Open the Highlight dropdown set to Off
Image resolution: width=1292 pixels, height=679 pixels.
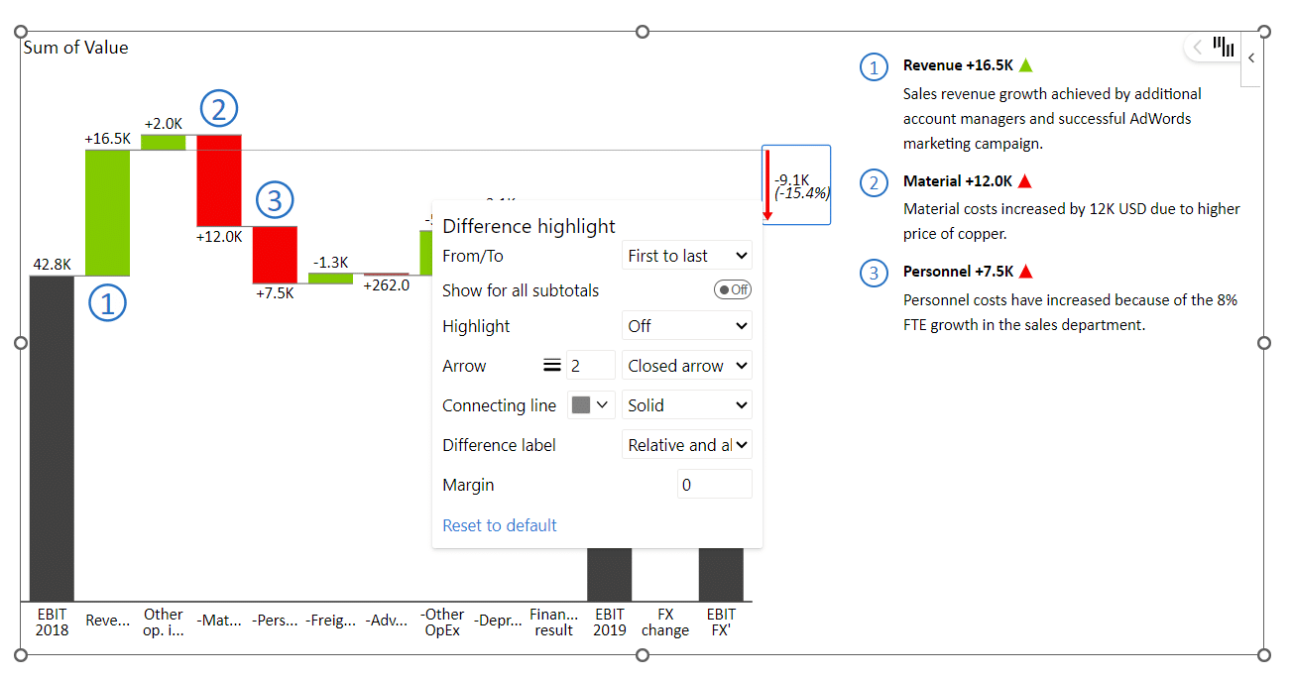(687, 325)
